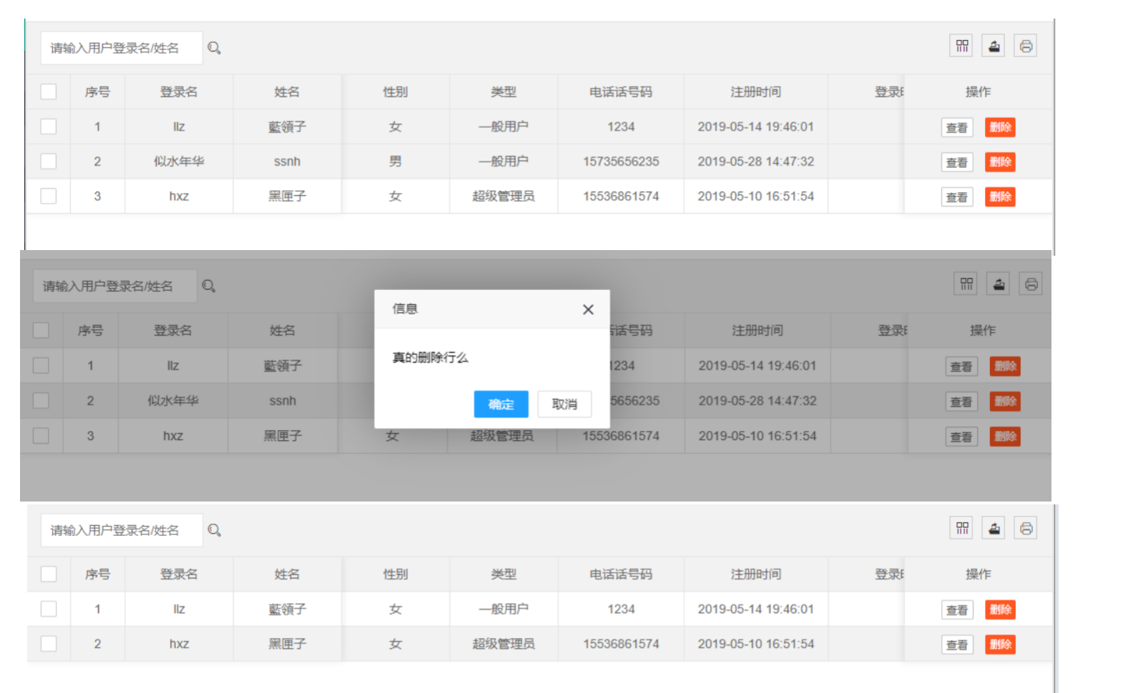Click the 性别 column header in the top table
Viewport: 1123px width, 693px height.
[395, 91]
